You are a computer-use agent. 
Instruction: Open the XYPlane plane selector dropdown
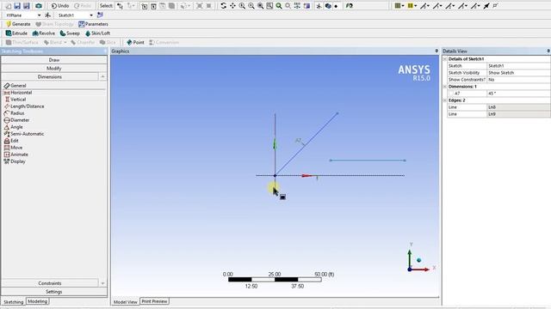(x=39, y=15)
